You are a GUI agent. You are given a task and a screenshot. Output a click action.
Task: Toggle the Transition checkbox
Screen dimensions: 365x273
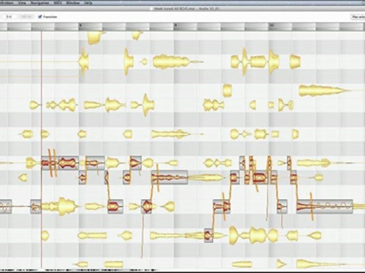coord(40,16)
